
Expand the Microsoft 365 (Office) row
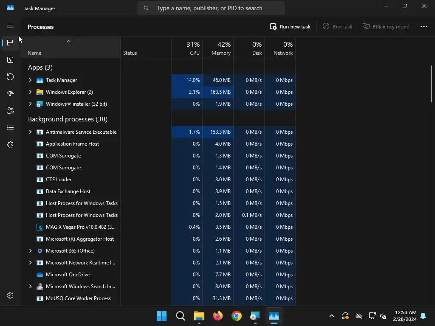point(30,251)
